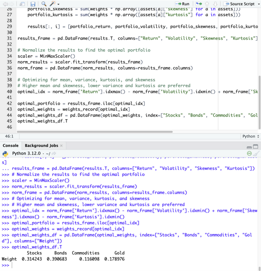The height and width of the screenshot is (271, 261).
Task: Open the Python file type selector
Action: coord(251,136)
